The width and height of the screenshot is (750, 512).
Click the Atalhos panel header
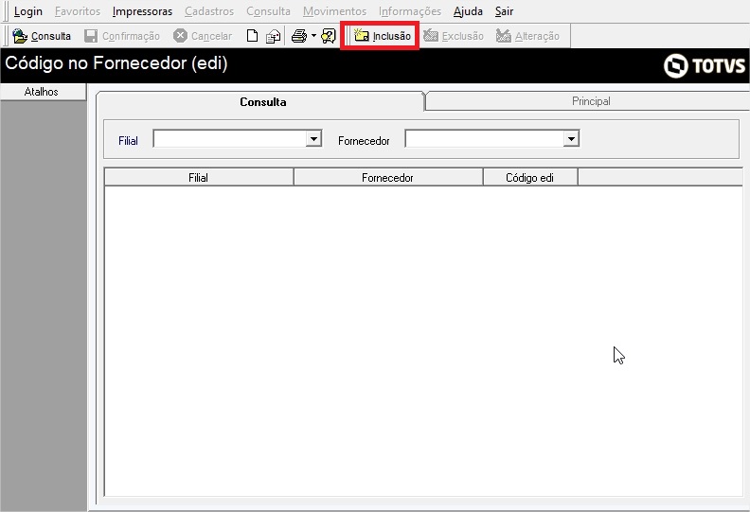43,92
